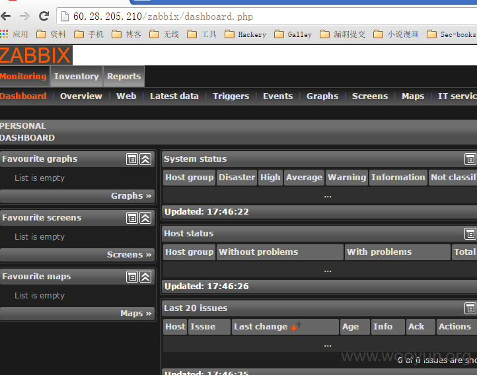This screenshot has height=375, width=477.
Task: Open the 小说漫画 bookmark folder
Action: point(396,34)
